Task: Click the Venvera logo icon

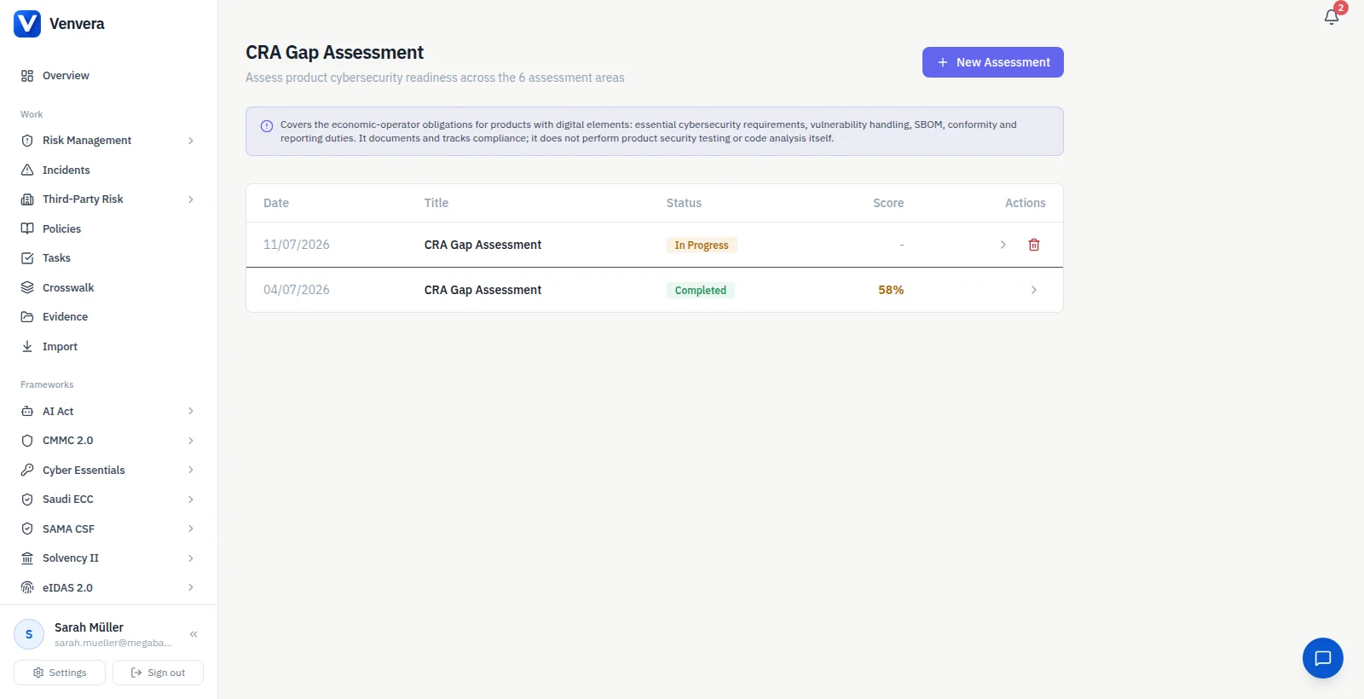Action: (x=27, y=24)
